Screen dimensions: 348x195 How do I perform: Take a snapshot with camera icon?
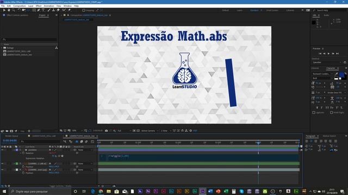[107, 131]
